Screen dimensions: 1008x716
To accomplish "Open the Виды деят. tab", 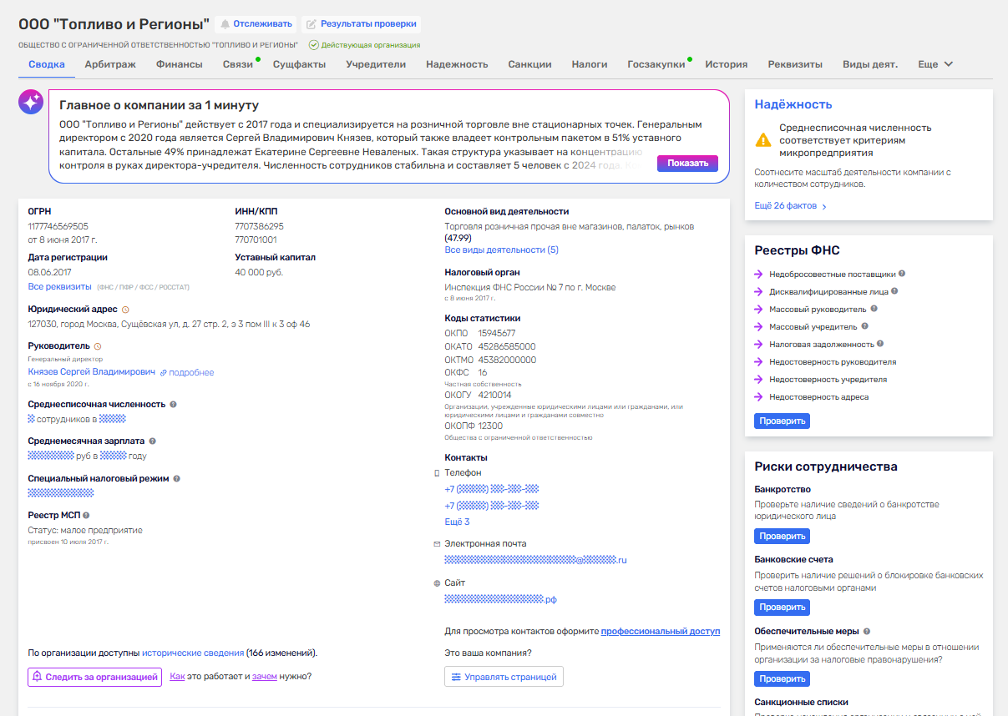I will (870, 64).
